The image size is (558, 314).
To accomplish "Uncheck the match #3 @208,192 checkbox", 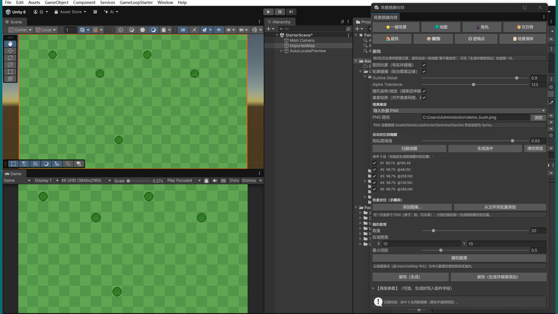I will pyautogui.click(x=375, y=176).
